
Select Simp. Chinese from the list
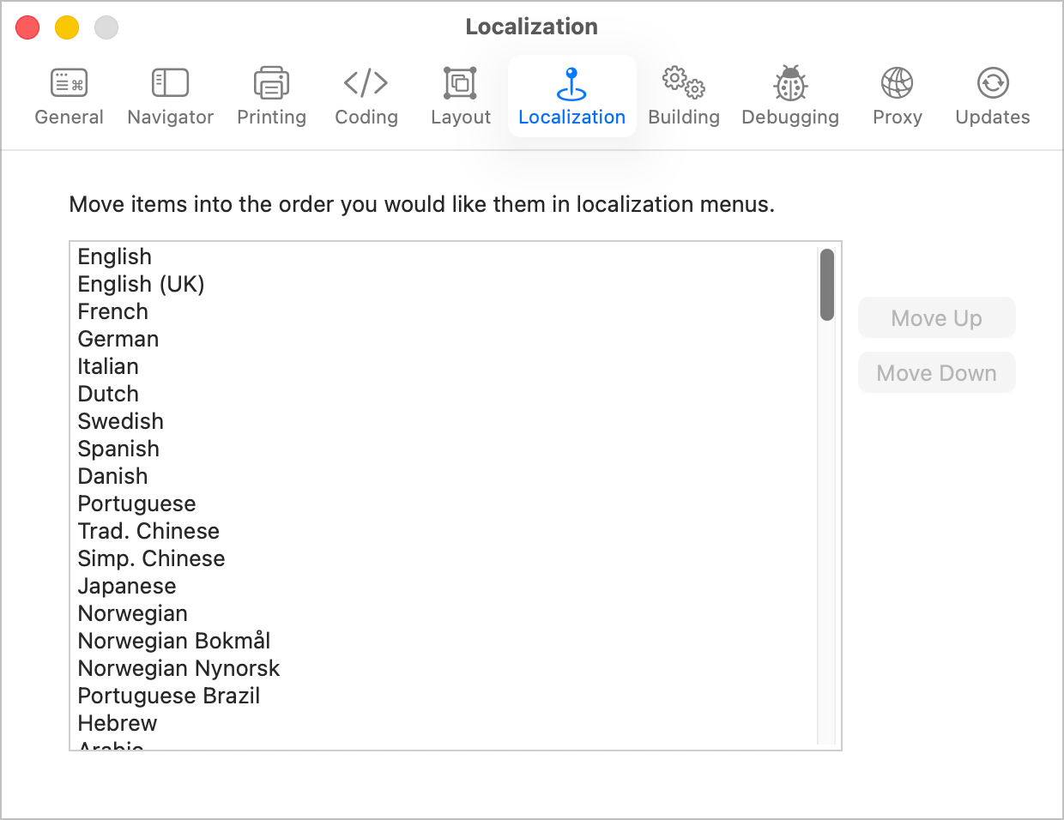click(151, 558)
